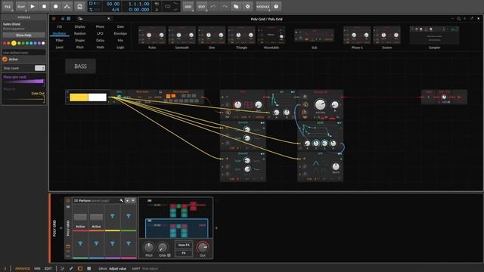This screenshot has height=272, width=484.
Task: Open the MODULE menu in top bar
Action: point(263,7)
